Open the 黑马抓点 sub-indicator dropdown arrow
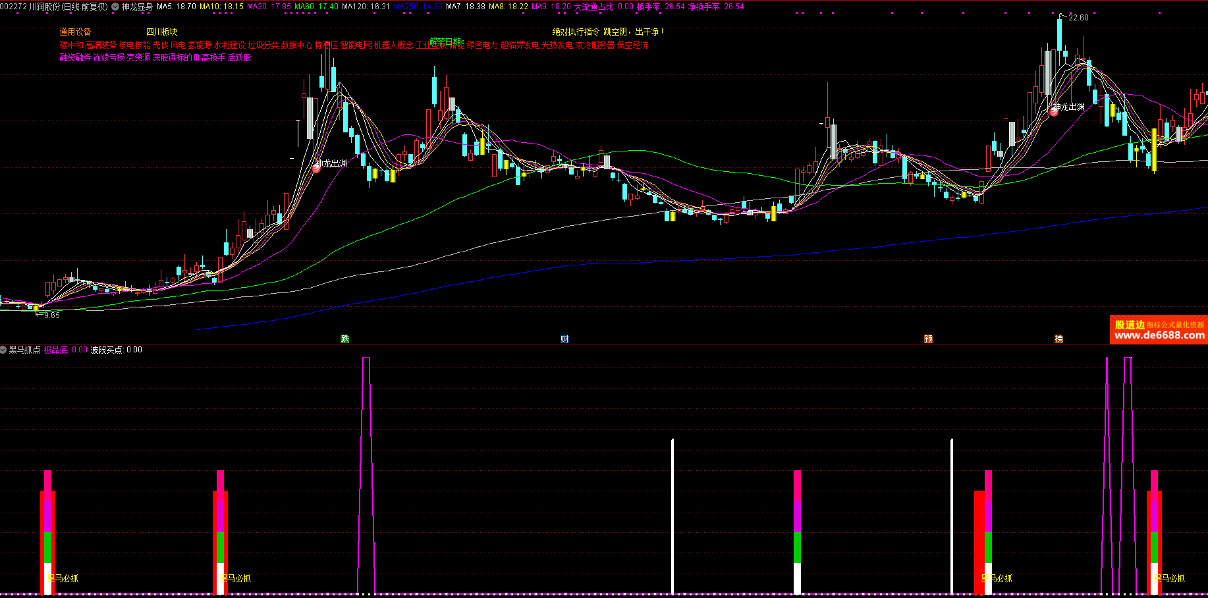 (x=3, y=350)
